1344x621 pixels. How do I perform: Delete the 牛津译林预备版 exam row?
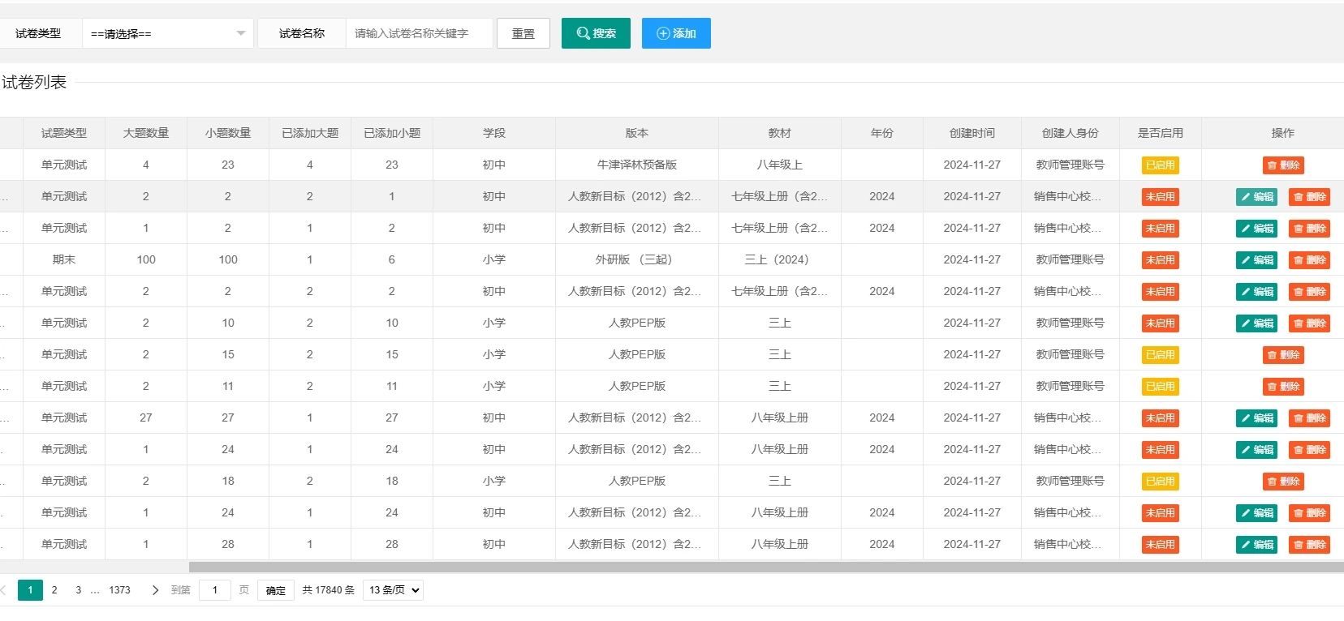coord(1283,165)
